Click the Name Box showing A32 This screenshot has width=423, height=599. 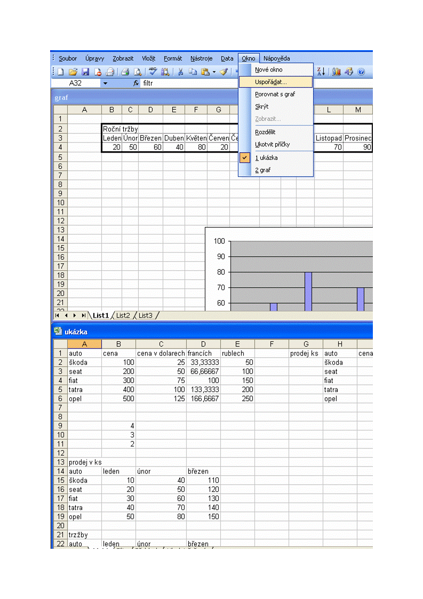[x=76, y=83]
